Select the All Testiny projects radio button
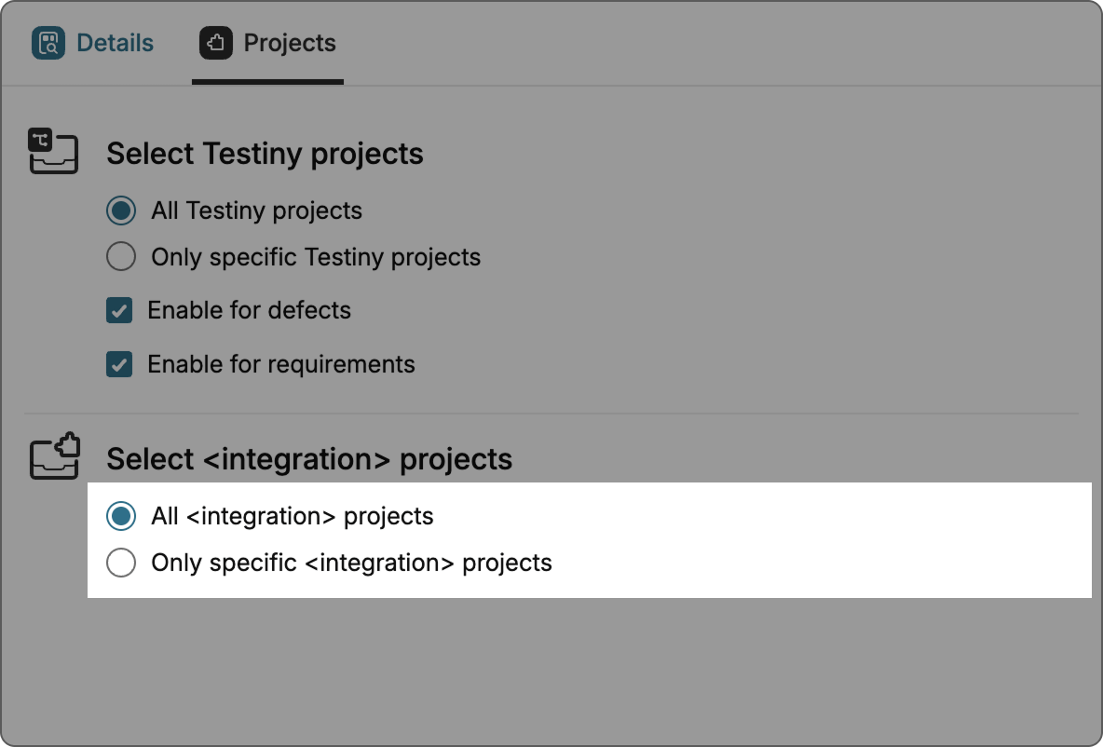Viewport: 1103px width, 747px height. [121, 211]
